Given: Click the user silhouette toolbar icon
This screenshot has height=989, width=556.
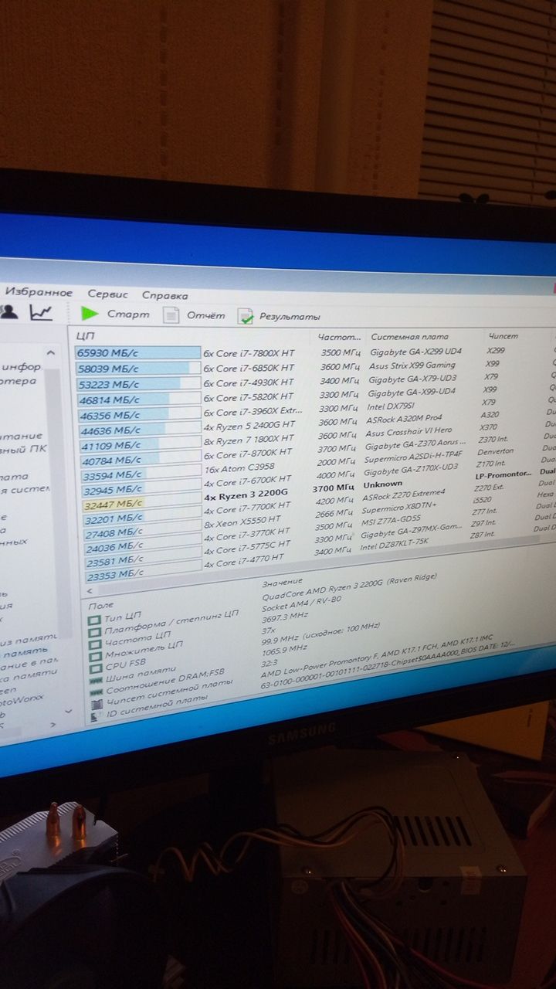Looking at the screenshot, I should (9, 311).
